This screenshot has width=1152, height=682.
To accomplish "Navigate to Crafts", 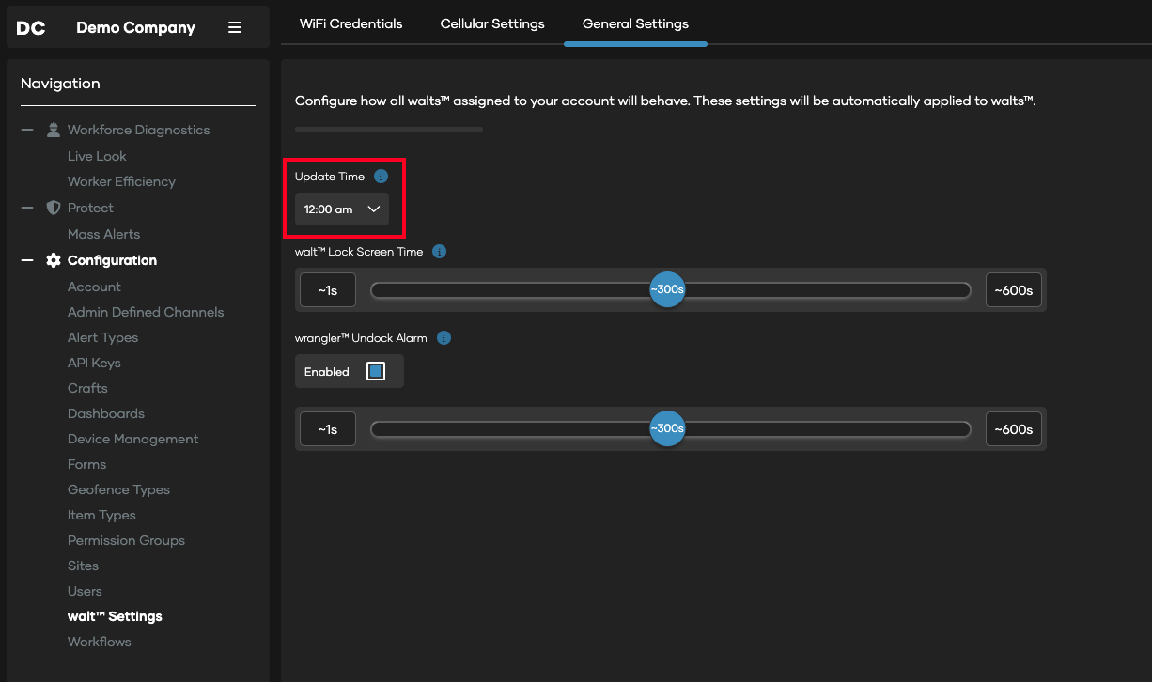I will pyautogui.click(x=87, y=388).
